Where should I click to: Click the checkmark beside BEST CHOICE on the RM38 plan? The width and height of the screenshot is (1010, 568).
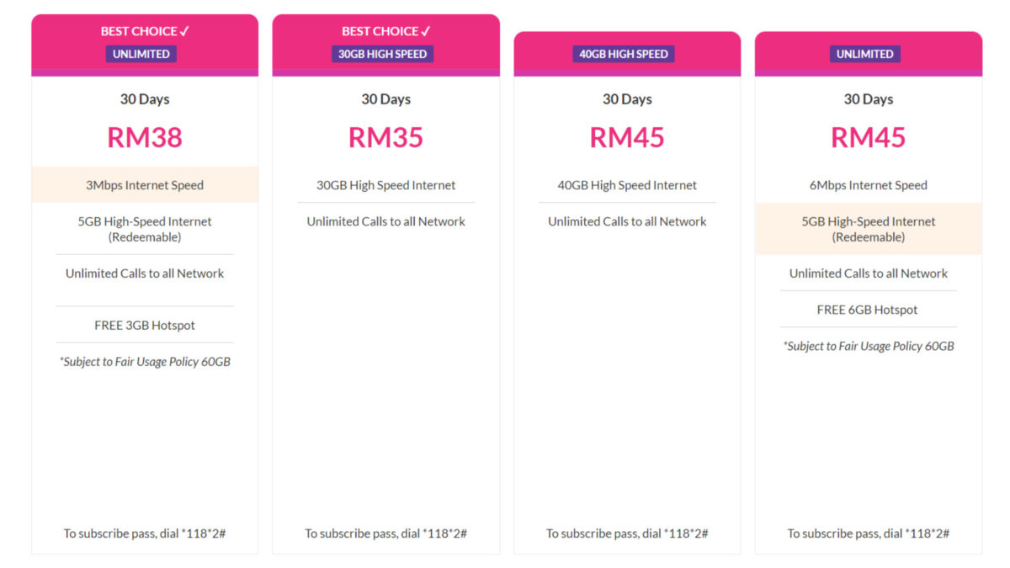pyautogui.click(x=185, y=31)
